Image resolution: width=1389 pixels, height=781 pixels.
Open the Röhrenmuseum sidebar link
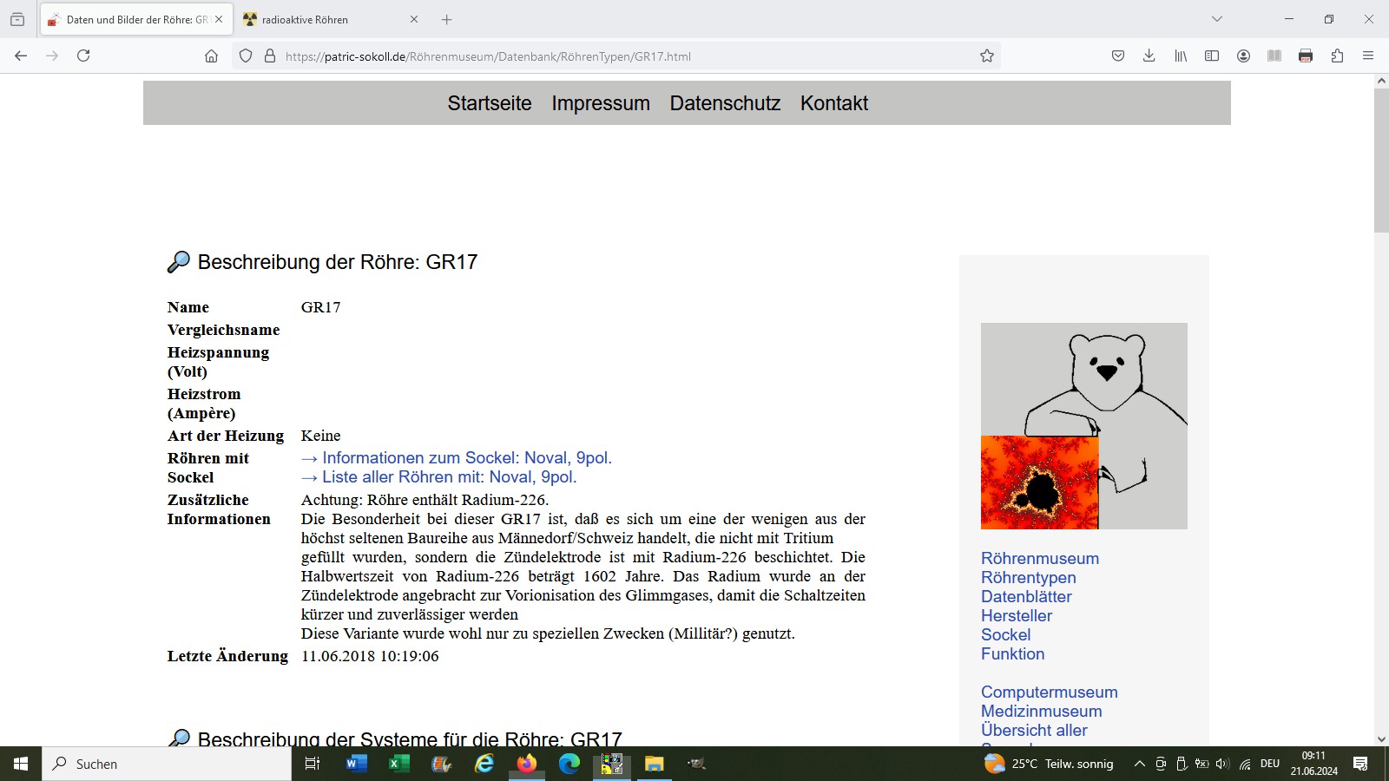1040,559
